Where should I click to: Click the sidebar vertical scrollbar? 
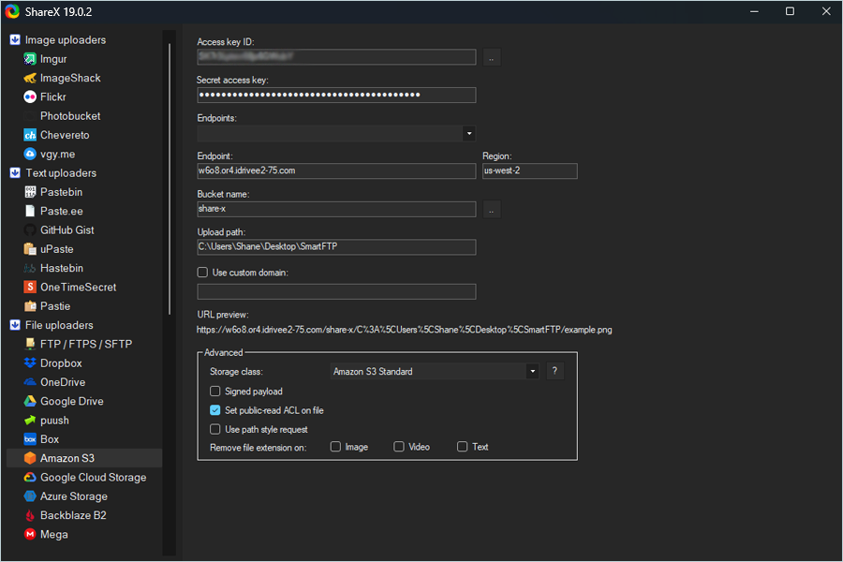click(x=170, y=178)
